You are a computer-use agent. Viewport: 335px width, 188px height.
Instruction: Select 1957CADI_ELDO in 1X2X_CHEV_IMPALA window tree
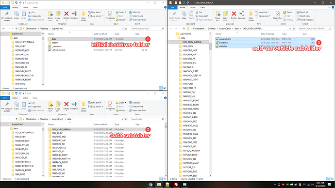(x=190, y=155)
